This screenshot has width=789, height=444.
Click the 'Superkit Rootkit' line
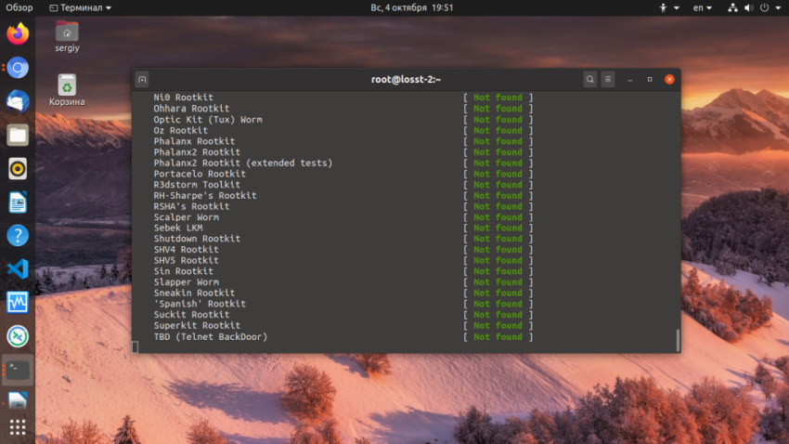click(x=197, y=325)
